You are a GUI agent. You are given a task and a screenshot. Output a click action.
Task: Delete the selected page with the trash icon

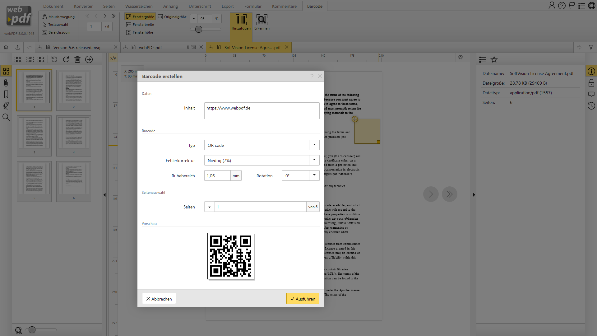click(x=77, y=59)
